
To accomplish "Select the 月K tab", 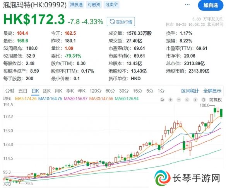I will 58,91.
